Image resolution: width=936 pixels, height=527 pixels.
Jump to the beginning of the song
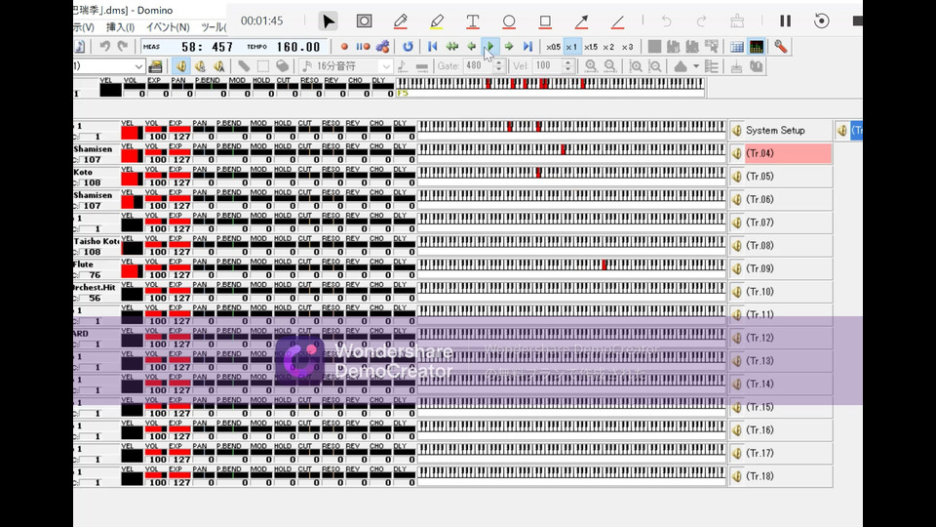tap(433, 47)
